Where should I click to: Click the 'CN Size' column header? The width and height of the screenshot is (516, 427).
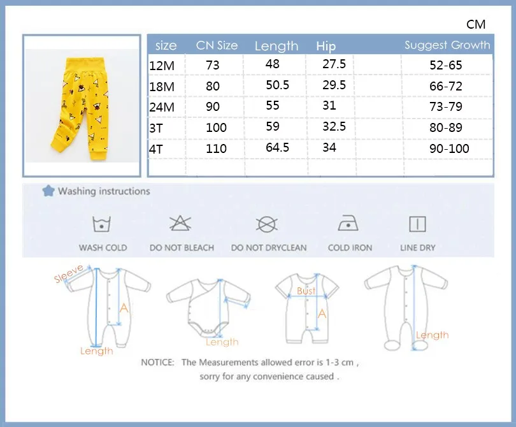pos(217,45)
